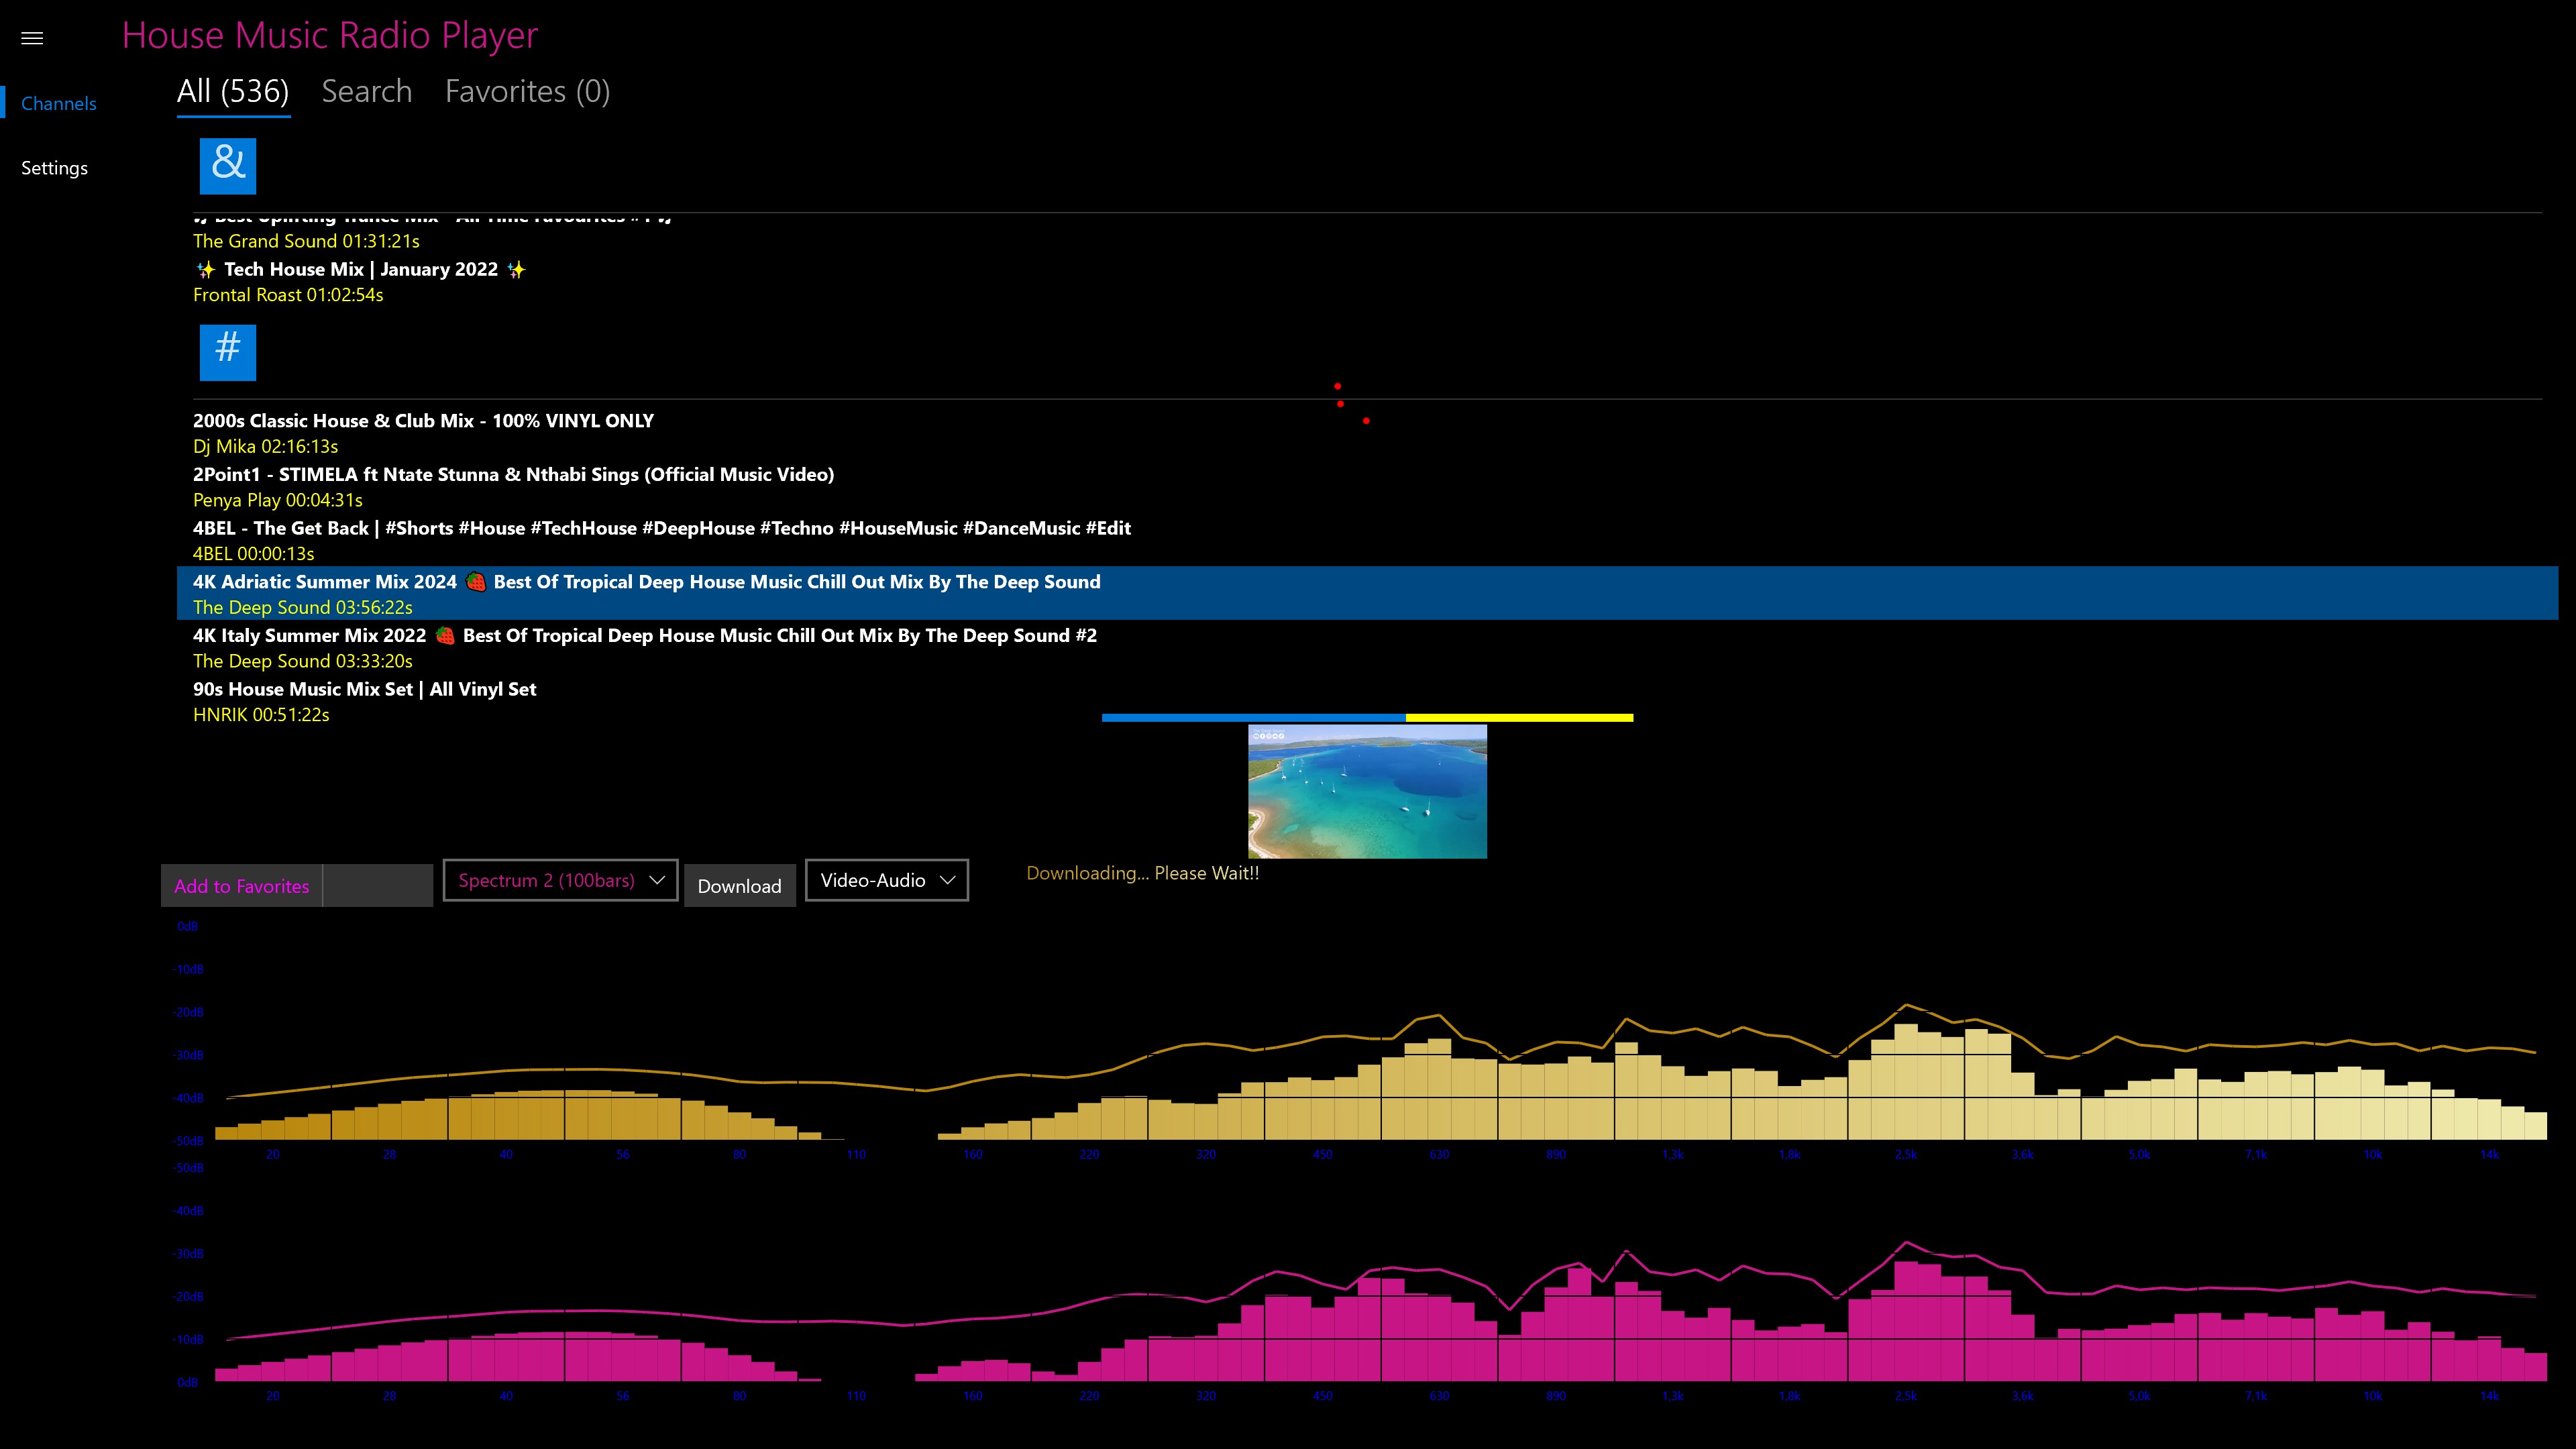Open the Favorites (0) tab
2576x1449 pixels.
pyautogui.click(x=527, y=92)
